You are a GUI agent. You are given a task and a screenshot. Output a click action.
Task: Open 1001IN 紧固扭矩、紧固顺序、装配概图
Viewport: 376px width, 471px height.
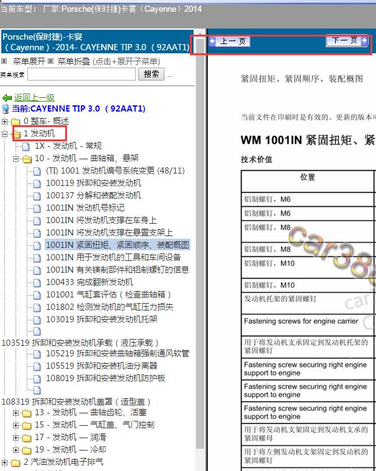pyautogui.click(x=118, y=245)
